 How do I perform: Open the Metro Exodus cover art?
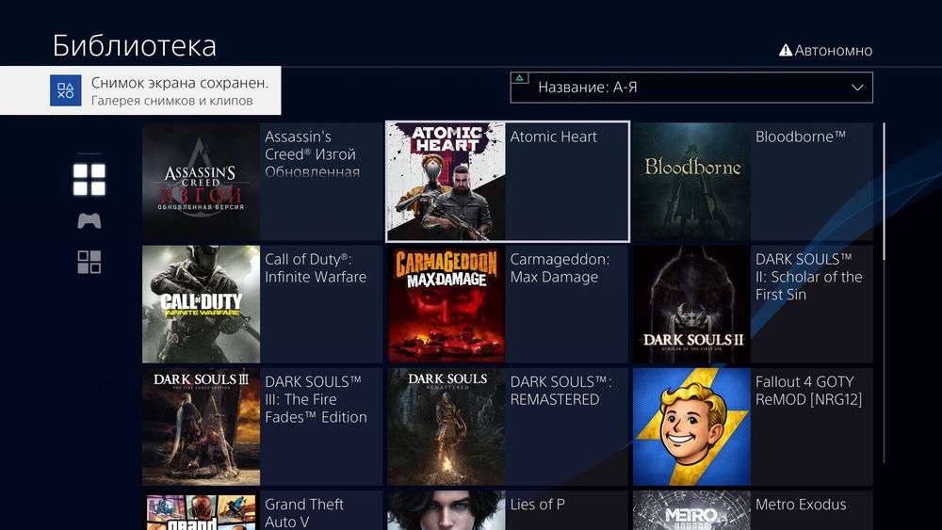point(691,510)
